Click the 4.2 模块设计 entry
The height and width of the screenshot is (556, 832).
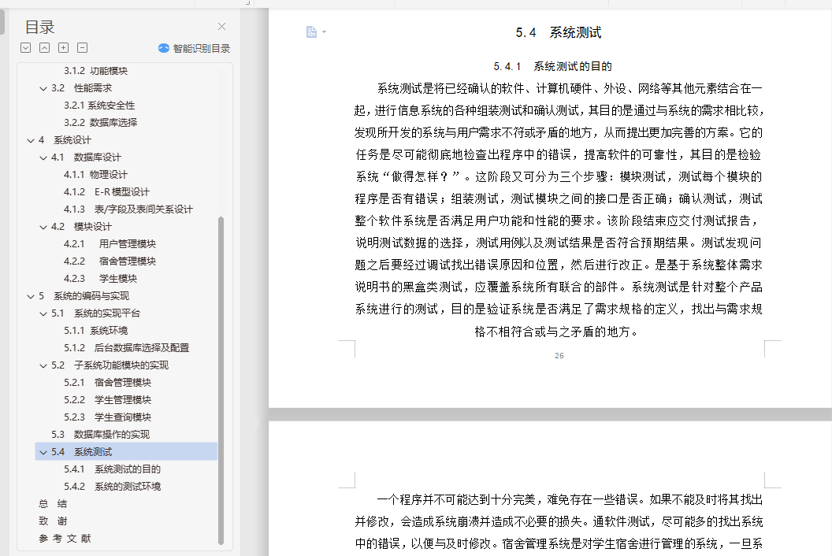[x=81, y=227]
